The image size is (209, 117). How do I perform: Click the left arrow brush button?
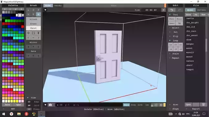[x=28, y=38]
